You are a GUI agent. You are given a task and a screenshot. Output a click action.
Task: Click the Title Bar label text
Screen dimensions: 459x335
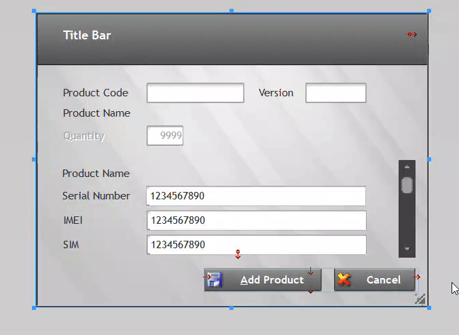87,35
